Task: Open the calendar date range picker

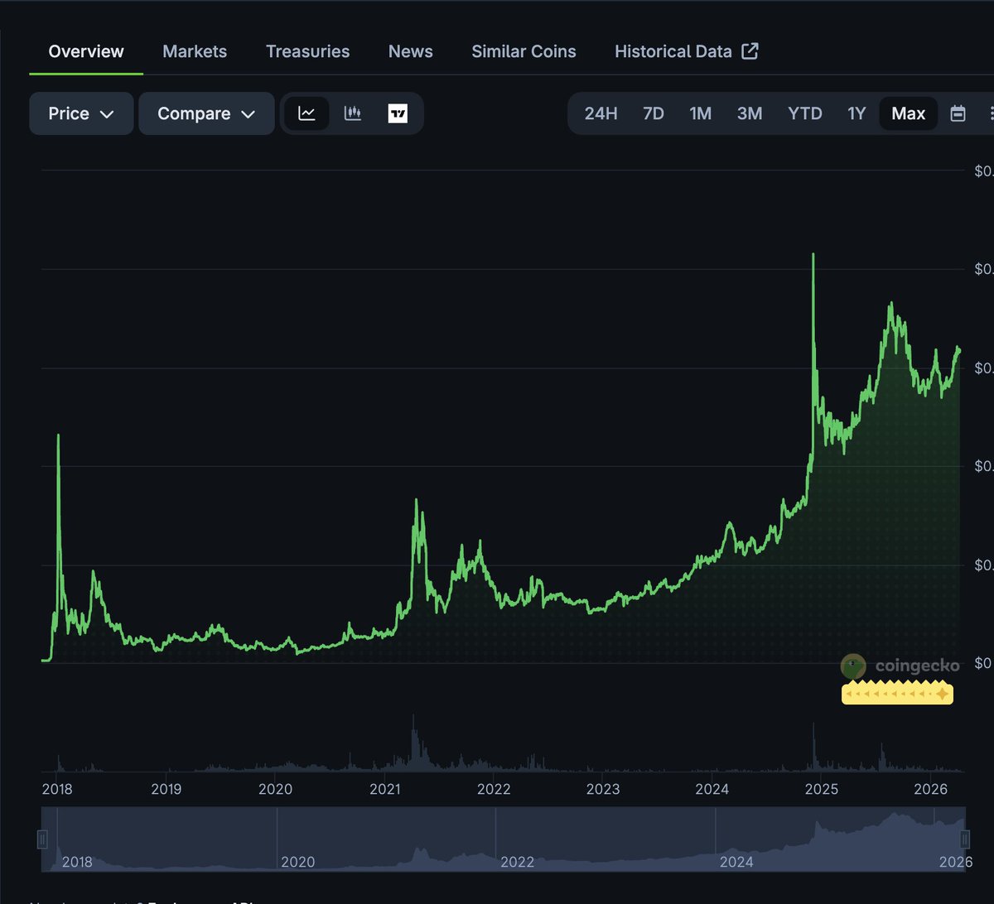Action: (x=958, y=113)
